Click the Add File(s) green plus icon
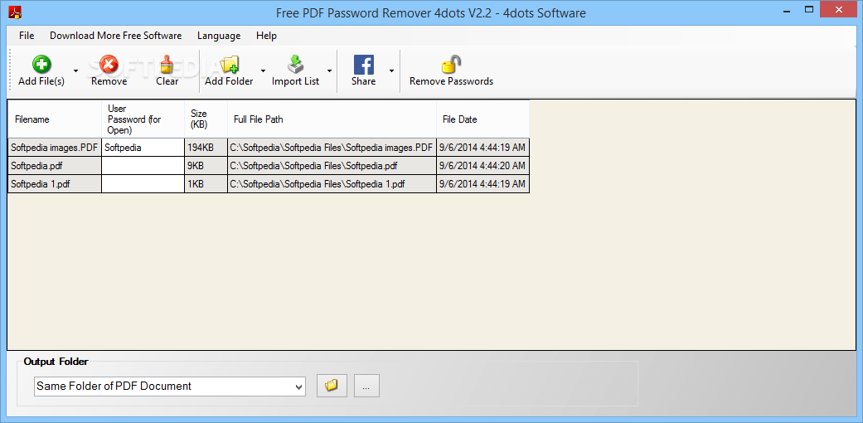863x423 pixels. pos(41,65)
